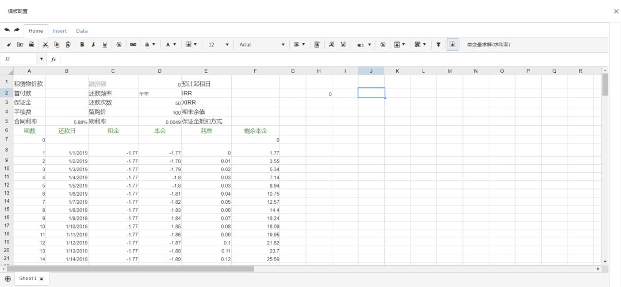621x287 pixels.
Task: Switch to the Insert tab
Action: [59, 31]
